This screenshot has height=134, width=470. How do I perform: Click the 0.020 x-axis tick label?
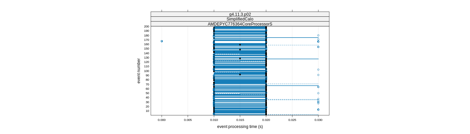[266, 120]
